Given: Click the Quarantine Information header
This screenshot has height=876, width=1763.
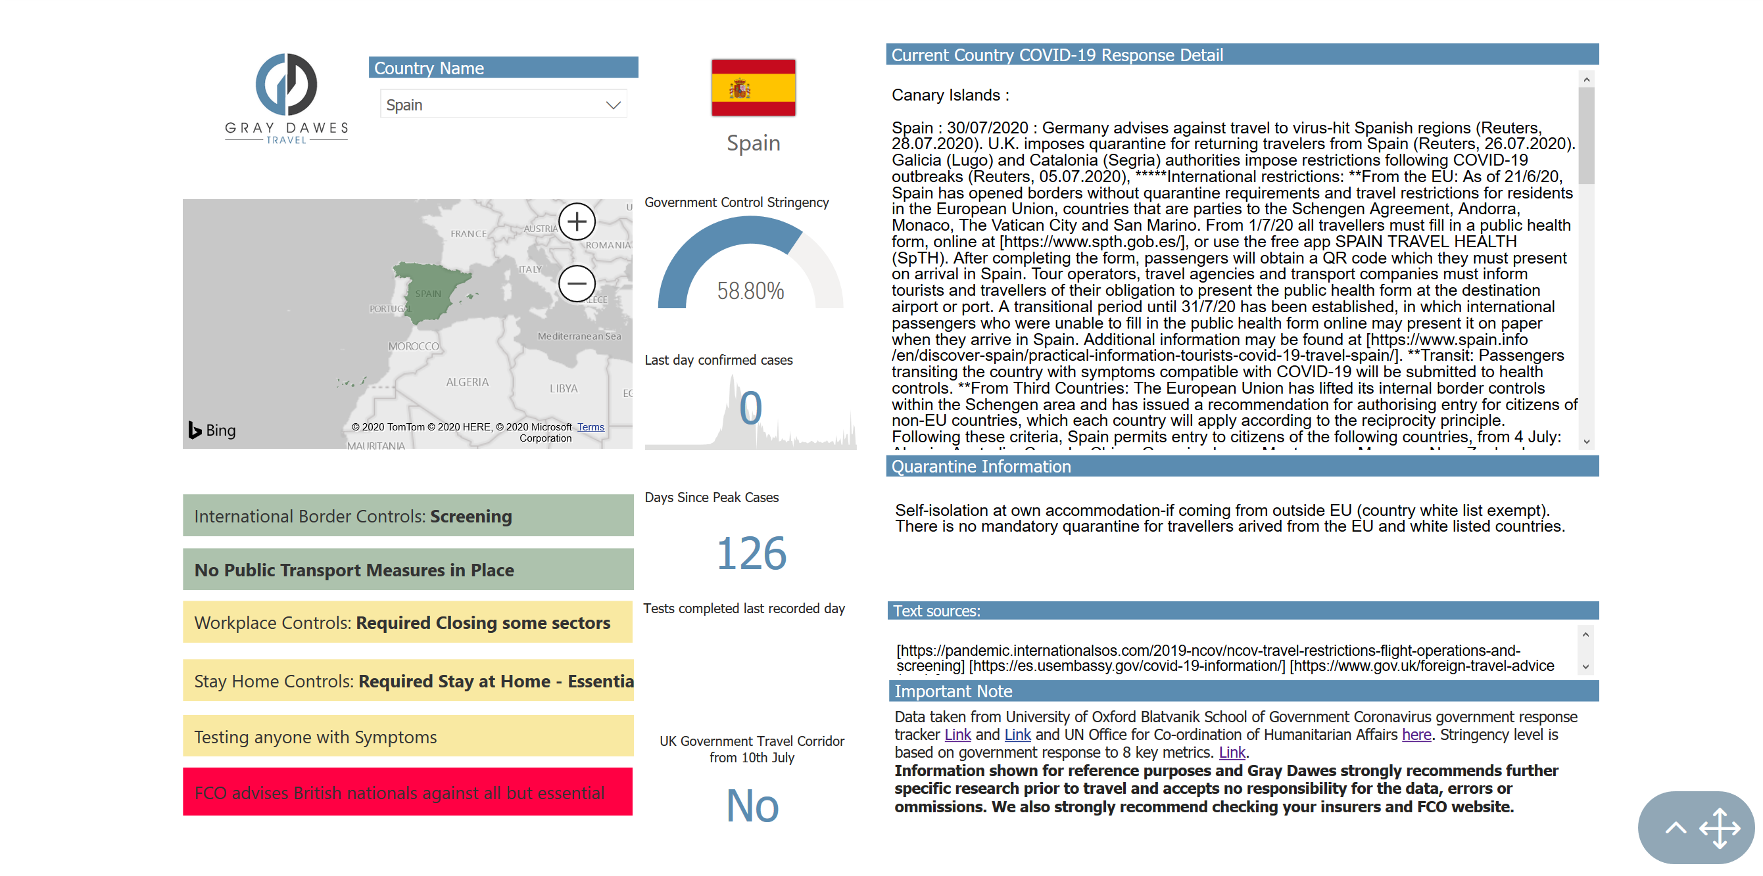Looking at the screenshot, I should (x=1242, y=467).
